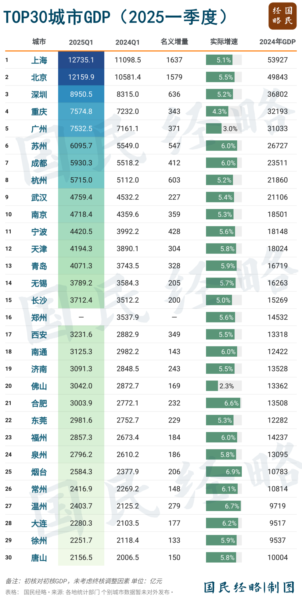The width and height of the screenshot is (302, 601).
Task: Open the 上海 city name link
Action: click(39, 60)
